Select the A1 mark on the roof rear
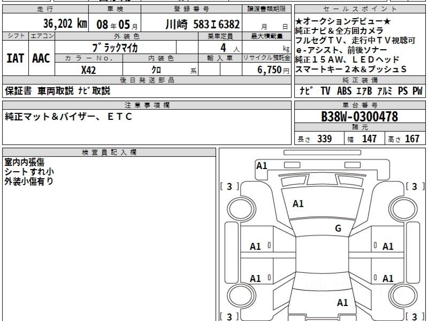Image resolution: width=428 pixels, height=321 pixels. pos(342,303)
